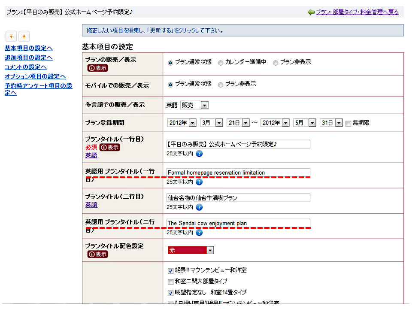Go to オプション項目の設定へ in sidebar
Image resolution: width=412 pixels, height=309 pixels.
tap(35, 76)
